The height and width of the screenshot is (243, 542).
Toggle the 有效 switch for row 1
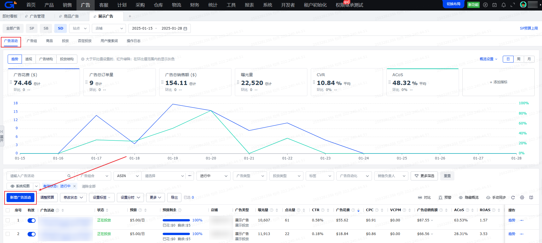tap(32, 221)
